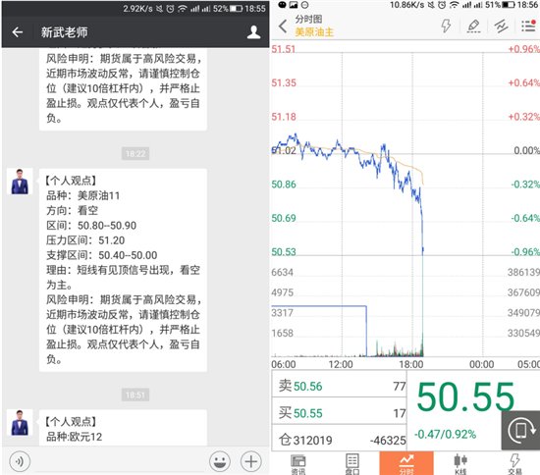Tap the message input field
Image resolution: width=540 pixels, height=475 pixels.
coord(120,461)
